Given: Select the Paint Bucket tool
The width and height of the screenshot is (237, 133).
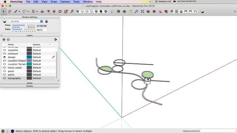Looking at the screenshot, I should (118, 11).
